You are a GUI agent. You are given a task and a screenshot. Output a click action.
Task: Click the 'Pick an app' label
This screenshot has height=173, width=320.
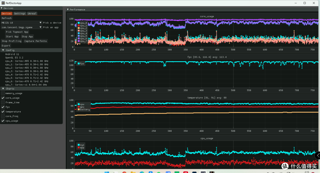(51, 27)
